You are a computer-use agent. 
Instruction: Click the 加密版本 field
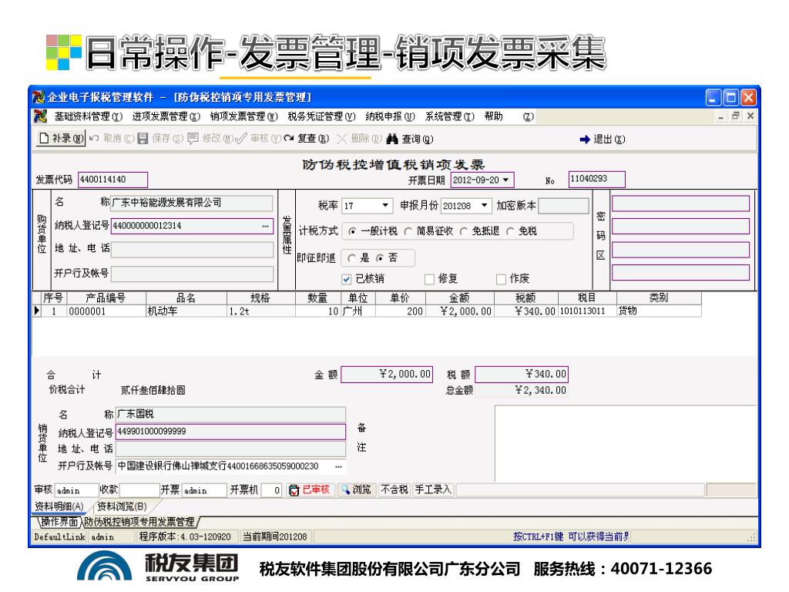[563, 205]
